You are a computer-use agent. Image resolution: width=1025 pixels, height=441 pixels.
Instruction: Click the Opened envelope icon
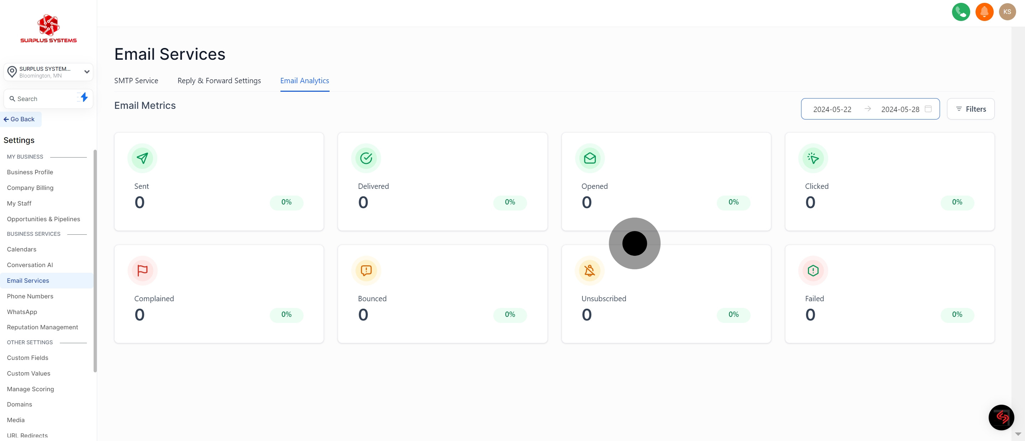(x=589, y=158)
